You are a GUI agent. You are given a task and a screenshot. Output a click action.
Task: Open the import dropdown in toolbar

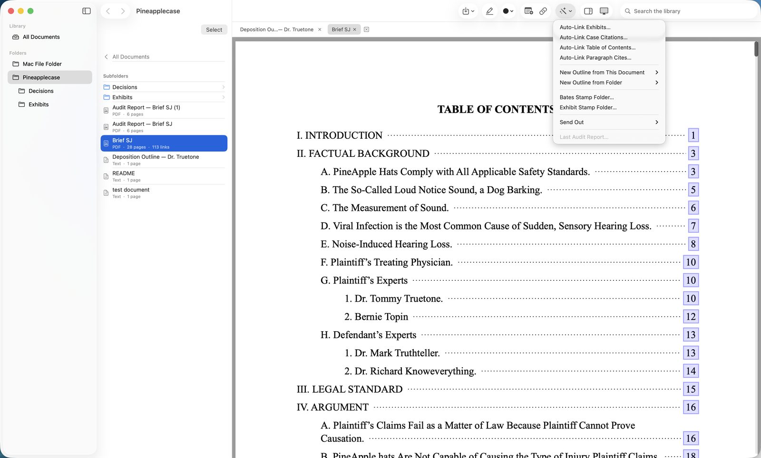point(468,11)
